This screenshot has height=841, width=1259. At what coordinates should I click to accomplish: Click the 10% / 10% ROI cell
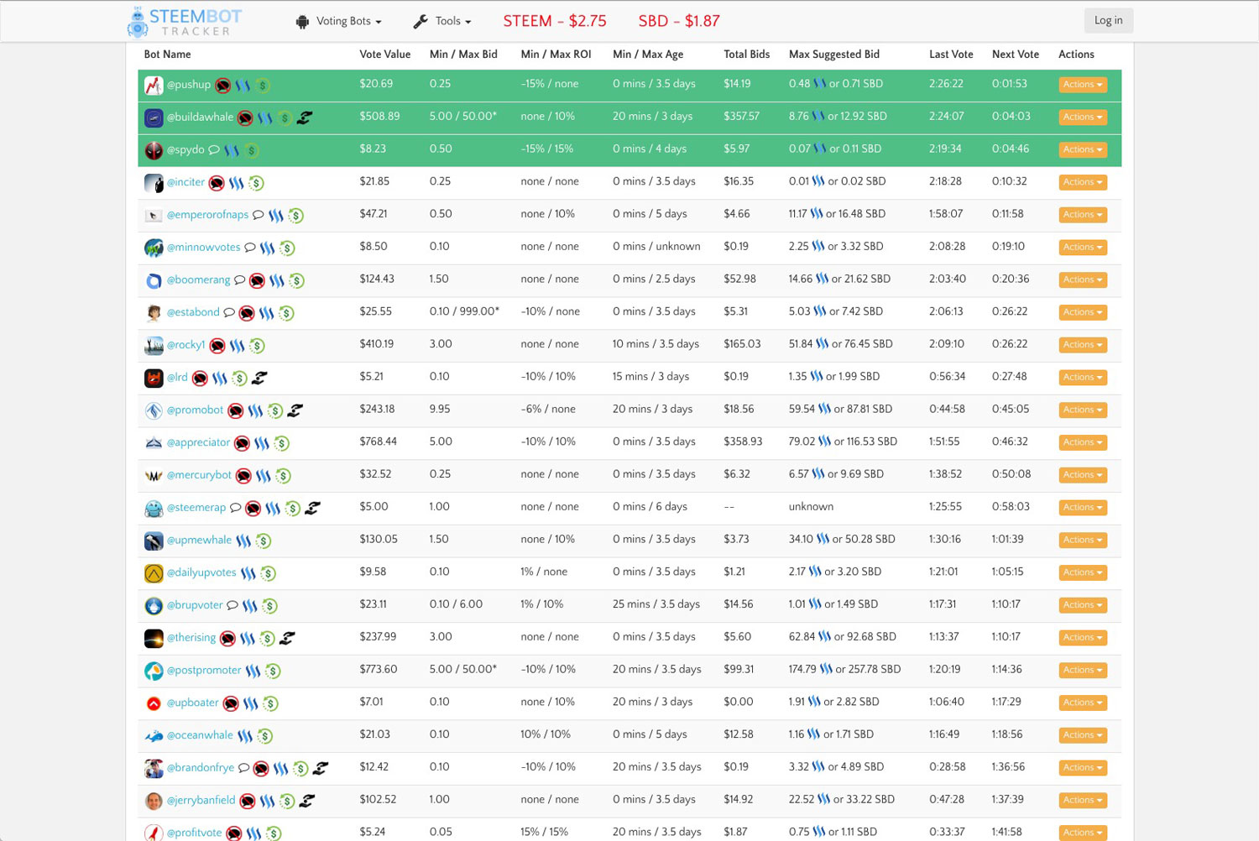(546, 734)
